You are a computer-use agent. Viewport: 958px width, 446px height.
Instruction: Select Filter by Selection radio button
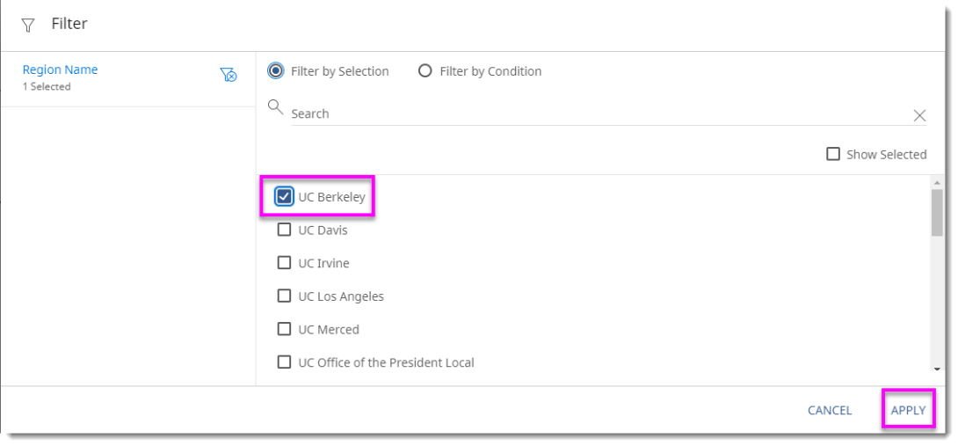point(276,71)
